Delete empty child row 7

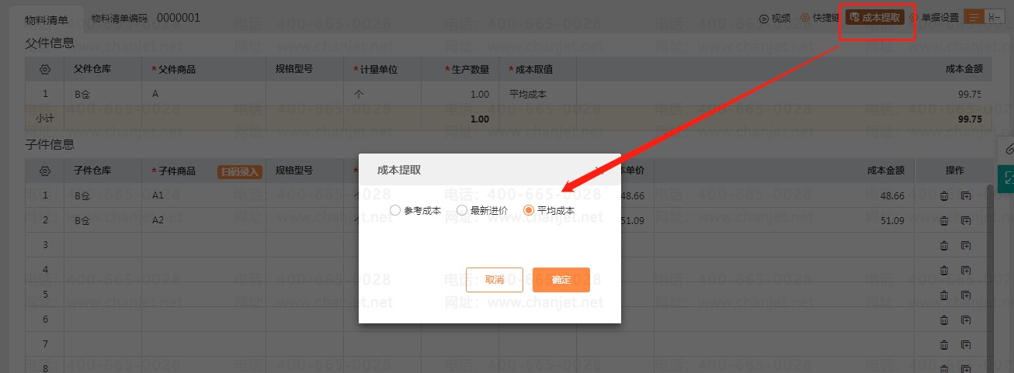tap(944, 344)
